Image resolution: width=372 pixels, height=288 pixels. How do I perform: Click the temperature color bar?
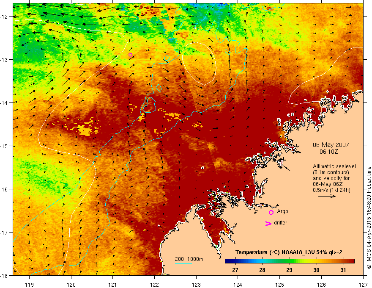tap(290, 261)
